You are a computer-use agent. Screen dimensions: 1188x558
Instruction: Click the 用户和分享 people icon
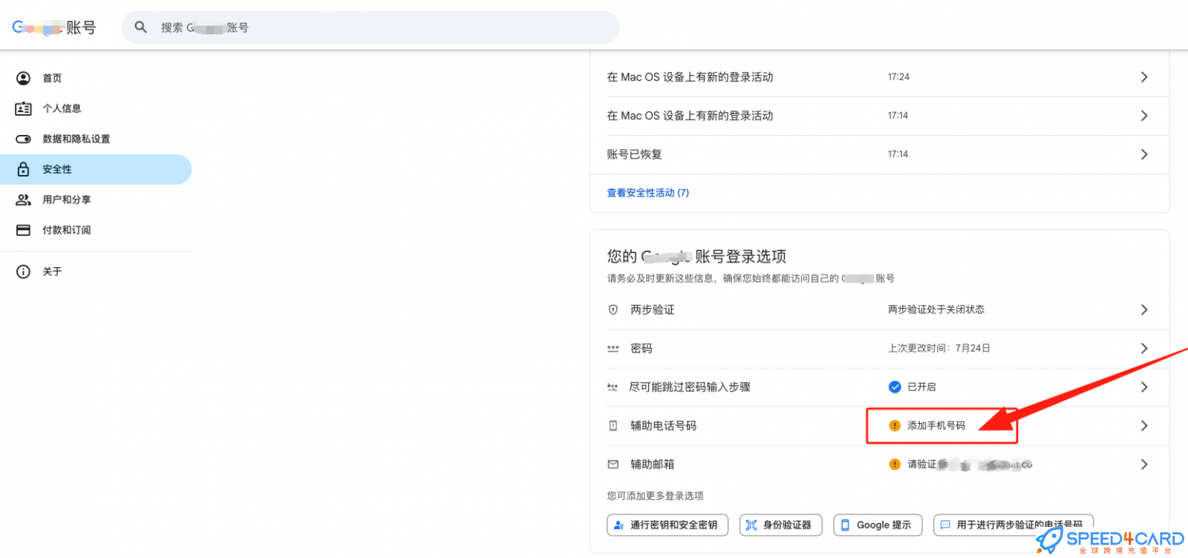click(x=24, y=200)
